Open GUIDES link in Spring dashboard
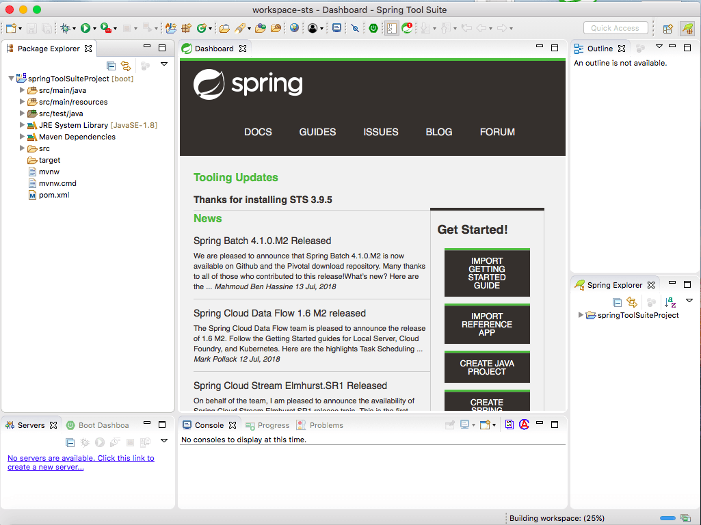The width and height of the screenshot is (701, 525). pyautogui.click(x=317, y=132)
